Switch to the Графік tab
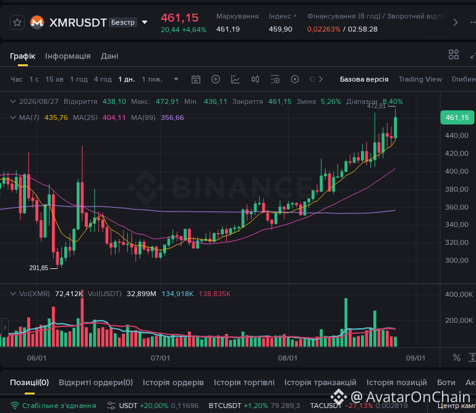476x413 pixels. pos(22,56)
